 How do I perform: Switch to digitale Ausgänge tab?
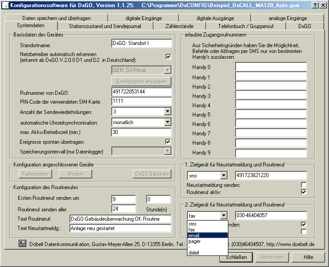click(215, 18)
